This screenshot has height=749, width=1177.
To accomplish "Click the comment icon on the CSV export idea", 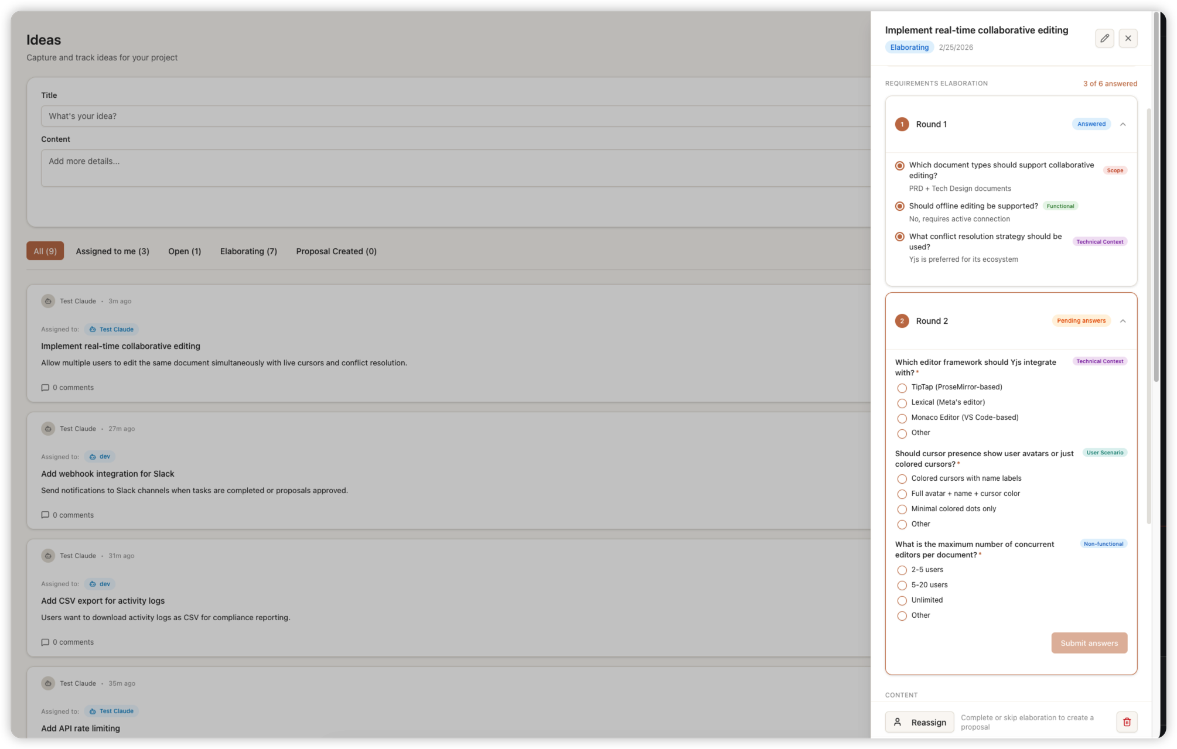I will pos(45,642).
